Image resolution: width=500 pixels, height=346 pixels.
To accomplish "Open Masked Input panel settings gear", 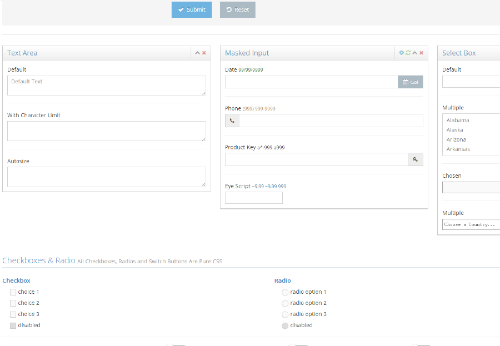I will click(402, 53).
